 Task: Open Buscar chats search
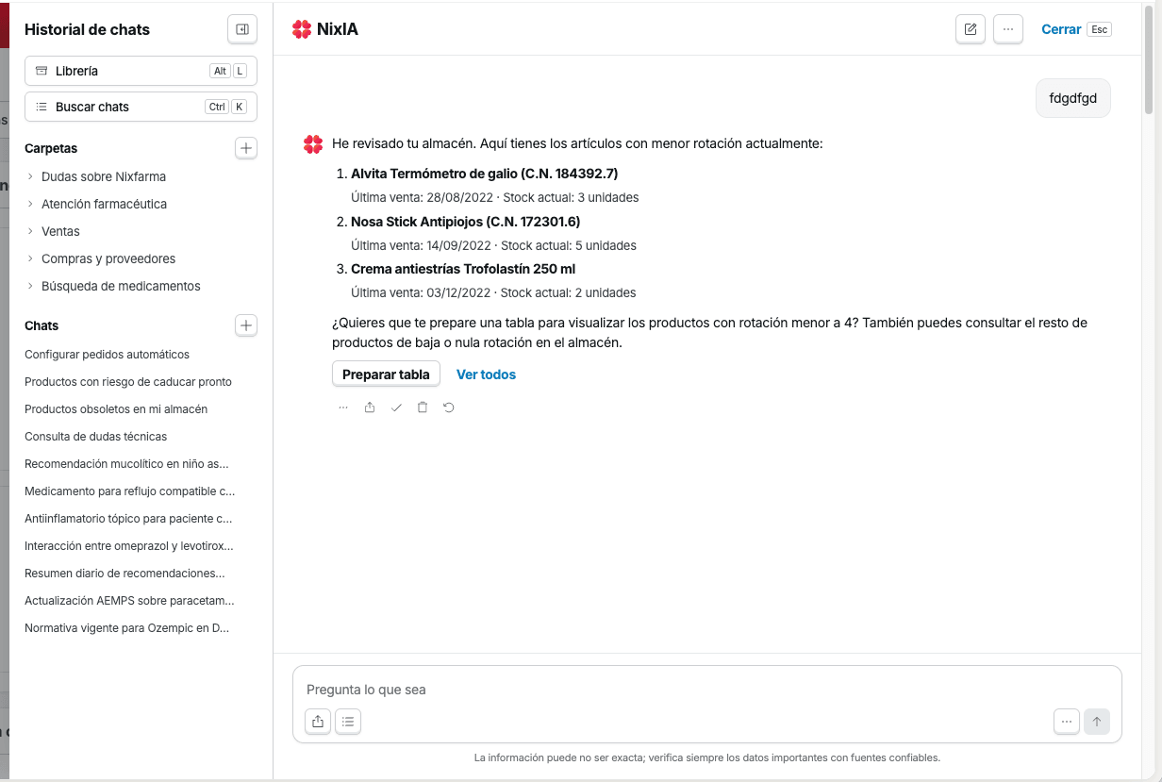(141, 107)
